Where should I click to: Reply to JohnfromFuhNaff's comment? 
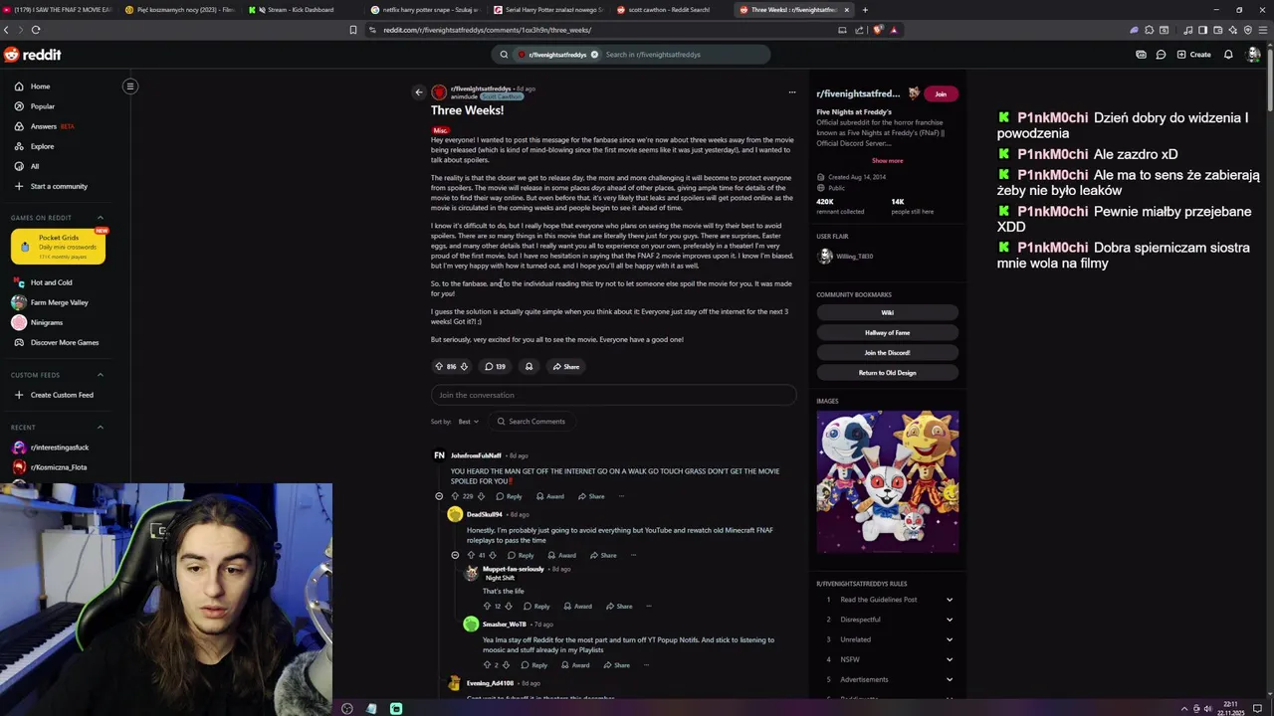[509, 496]
